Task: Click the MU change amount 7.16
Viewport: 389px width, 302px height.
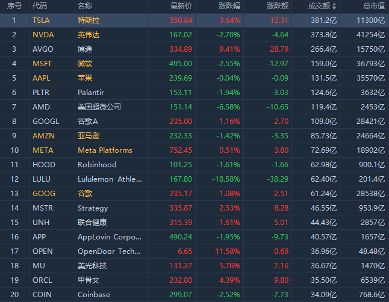Action: (x=281, y=265)
